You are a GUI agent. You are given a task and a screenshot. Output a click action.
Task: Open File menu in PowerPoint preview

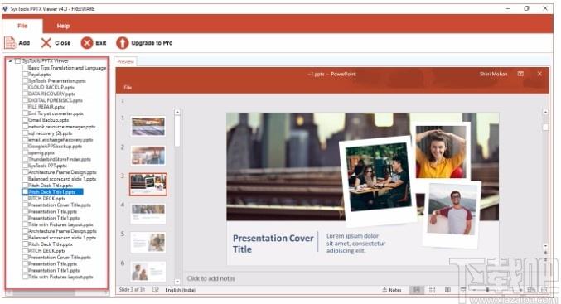coord(128,87)
